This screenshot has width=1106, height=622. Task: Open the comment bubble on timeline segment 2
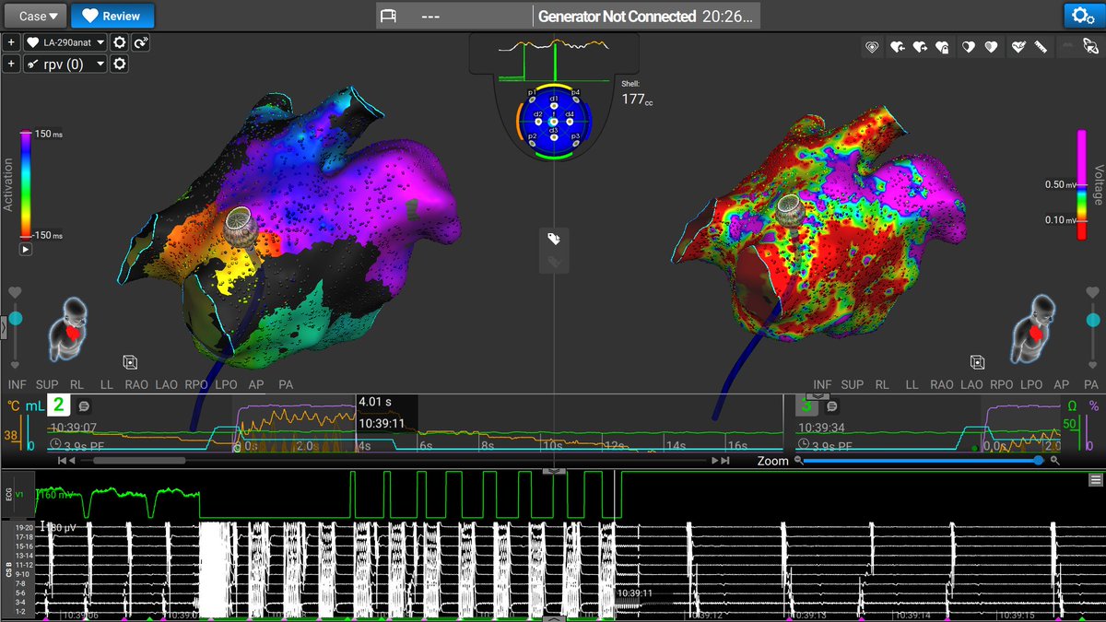83,404
